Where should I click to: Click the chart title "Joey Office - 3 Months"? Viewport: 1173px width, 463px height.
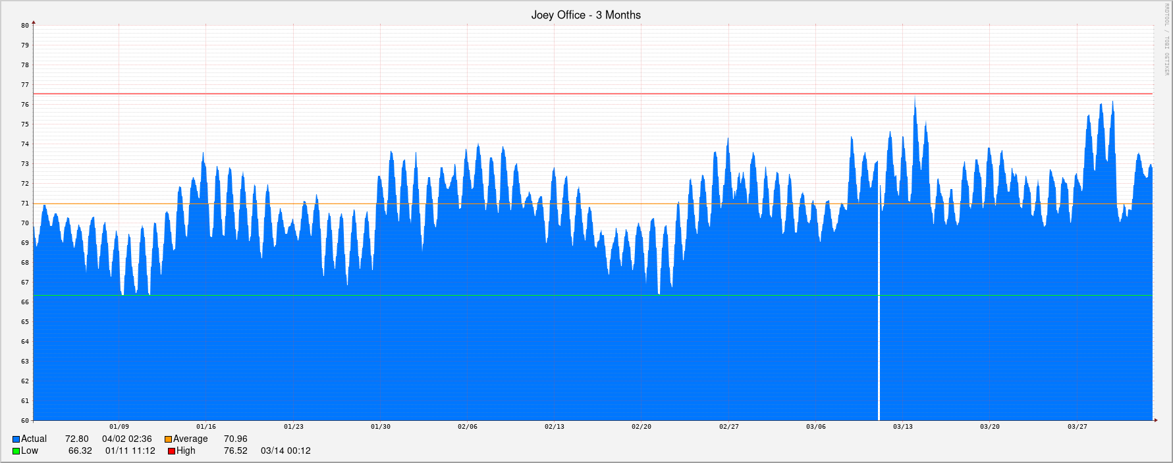[586, 15]
